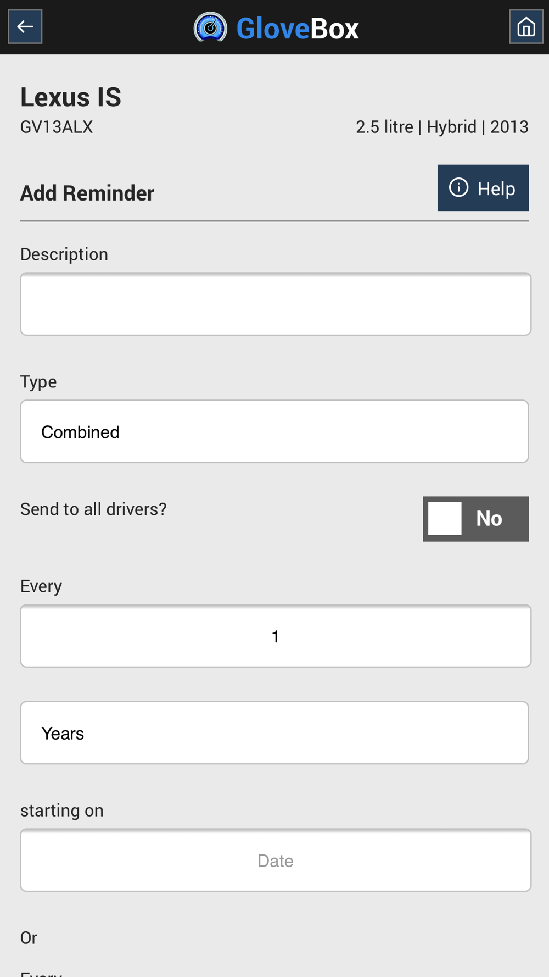
Task: Select the Every number field
Action: coord(276,636)
